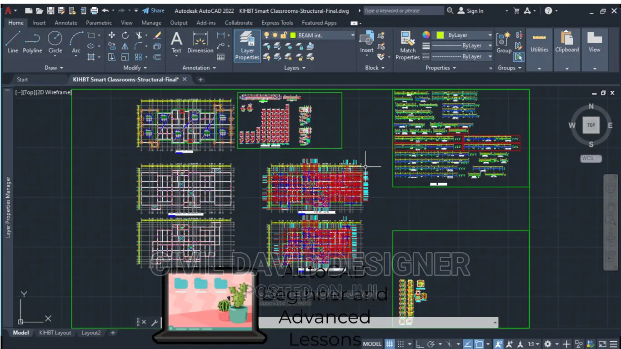
Task: Select the Stretch tool
Action: (112, 57)
